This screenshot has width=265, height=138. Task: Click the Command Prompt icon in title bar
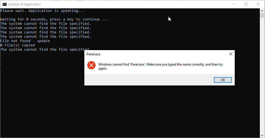(x=5, y=4)
